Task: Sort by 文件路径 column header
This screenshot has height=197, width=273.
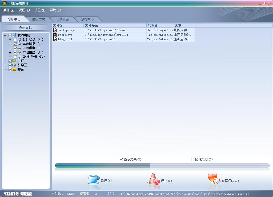Action: (115, 25)
